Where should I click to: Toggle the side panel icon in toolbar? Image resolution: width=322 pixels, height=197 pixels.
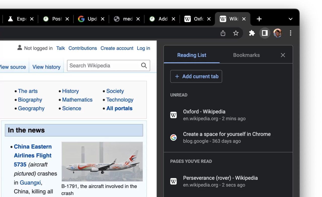click(265, 33)
